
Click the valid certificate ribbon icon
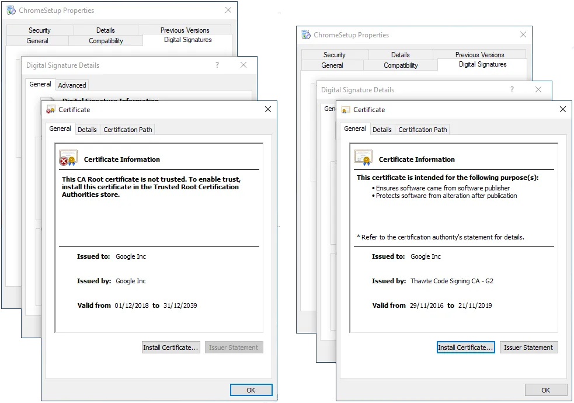click(x=363, y=158)
